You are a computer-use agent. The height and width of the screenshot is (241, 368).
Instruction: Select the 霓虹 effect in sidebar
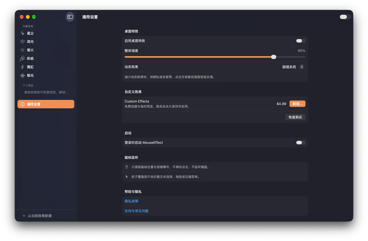(46, 67)
